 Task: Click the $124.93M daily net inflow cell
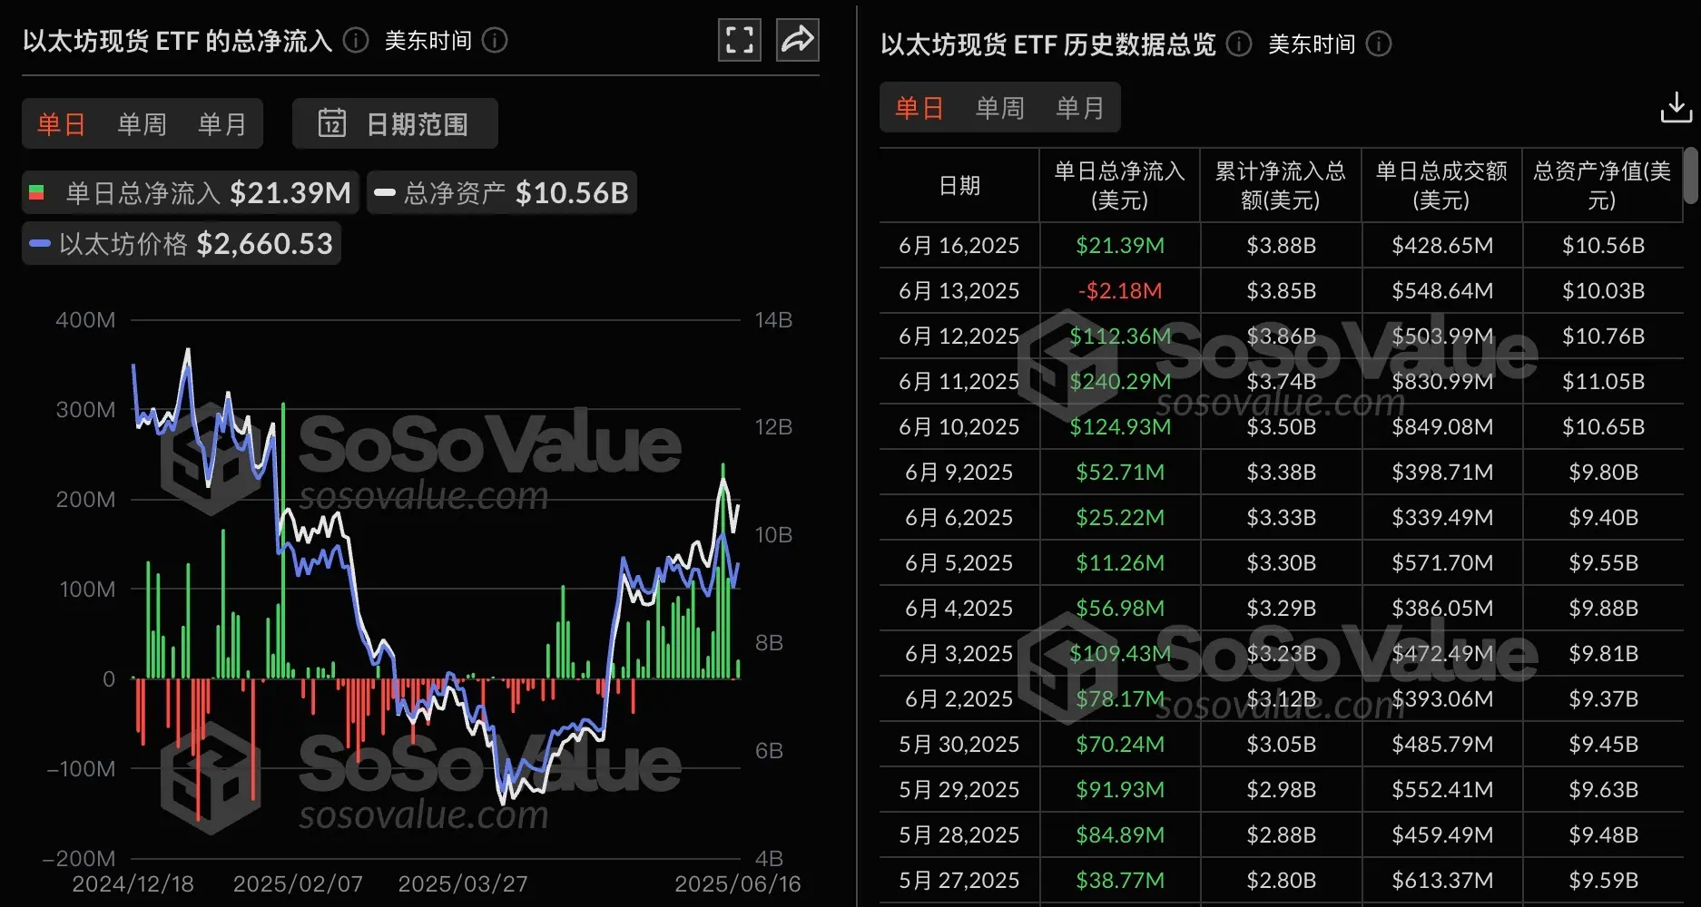1120,426
